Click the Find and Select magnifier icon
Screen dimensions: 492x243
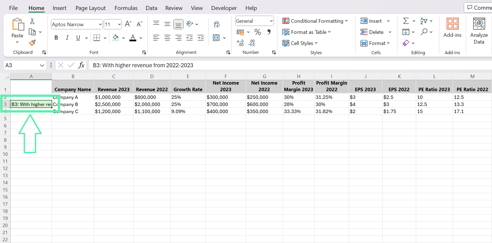tap(424, 32)
